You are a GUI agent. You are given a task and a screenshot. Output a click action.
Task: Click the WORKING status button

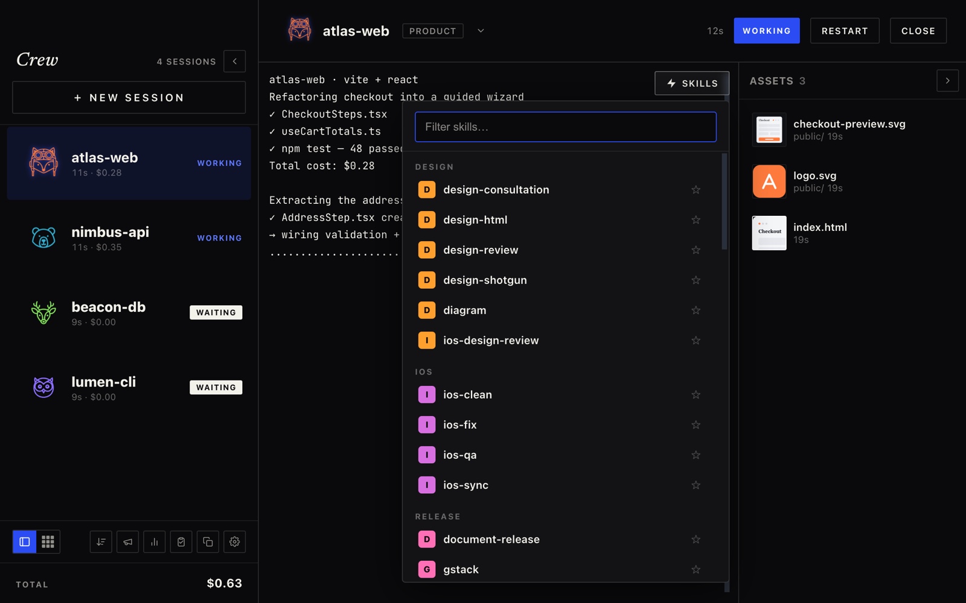(767, 31)
